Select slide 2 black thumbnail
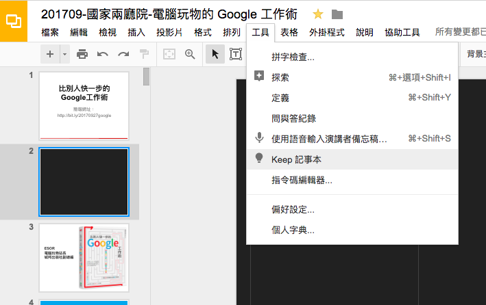 pyautogui.click(x=84, y=182)
